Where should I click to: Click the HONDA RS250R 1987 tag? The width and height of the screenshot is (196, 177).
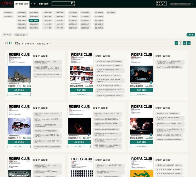[x=108, y=86]
